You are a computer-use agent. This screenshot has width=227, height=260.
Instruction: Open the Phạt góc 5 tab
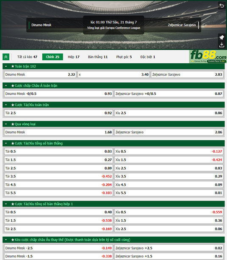coord(124,57)
